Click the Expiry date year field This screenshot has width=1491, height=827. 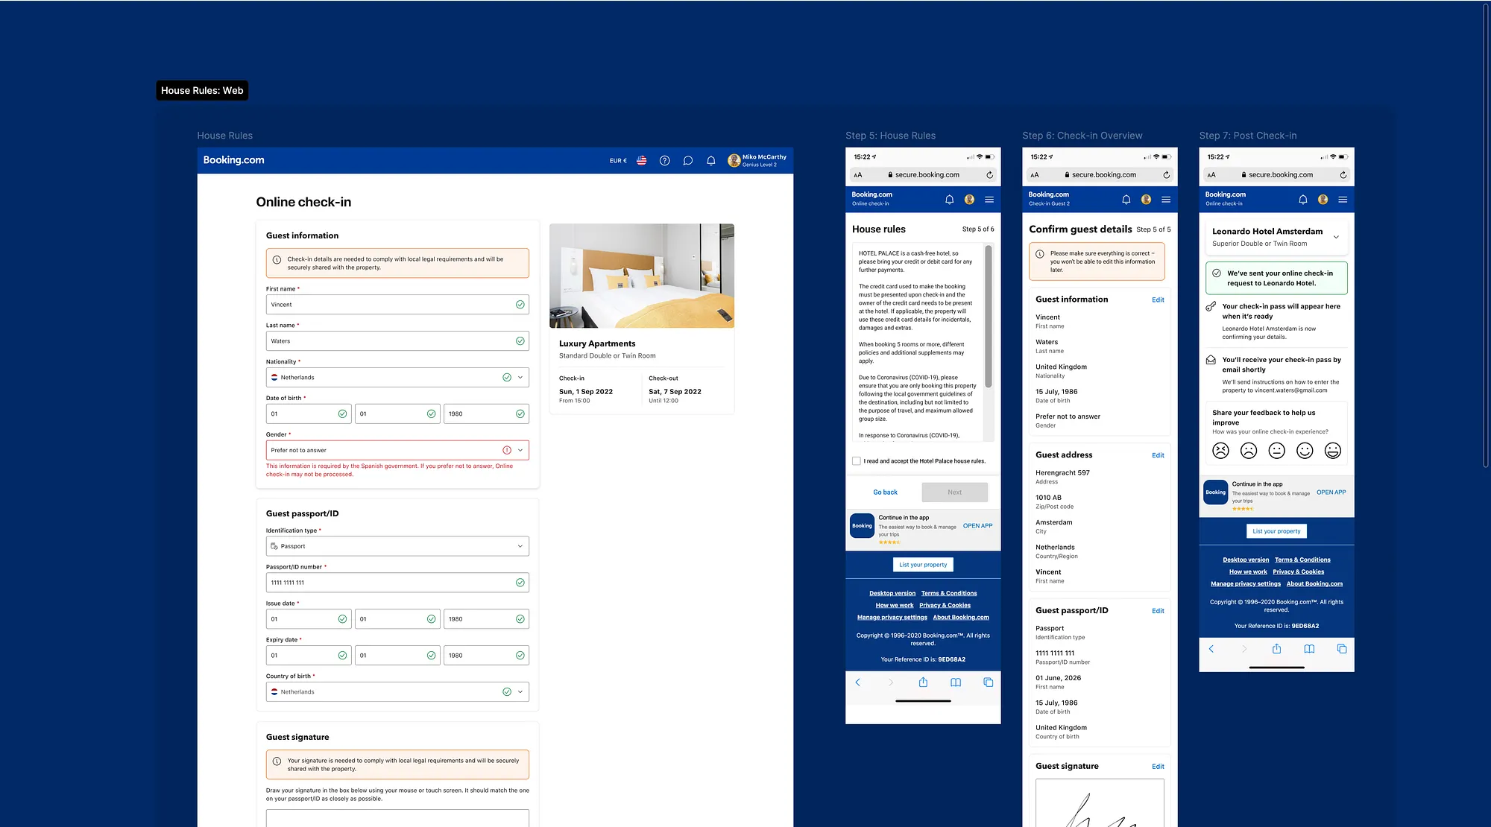(x=487, y=655)
